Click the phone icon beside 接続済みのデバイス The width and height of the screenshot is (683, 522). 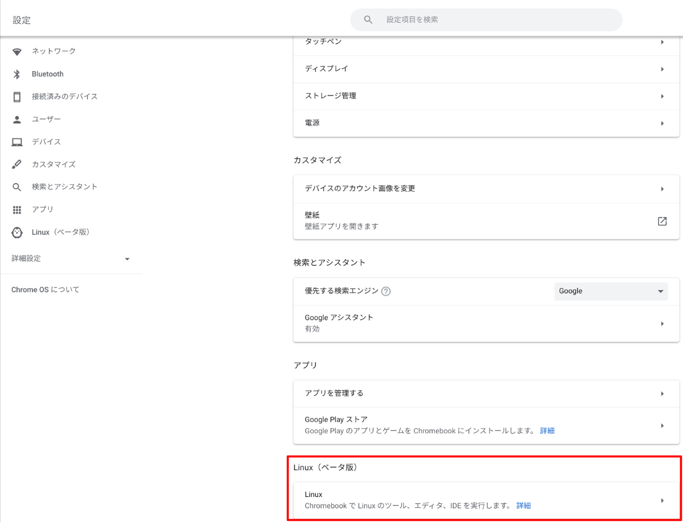pos(17,97)
